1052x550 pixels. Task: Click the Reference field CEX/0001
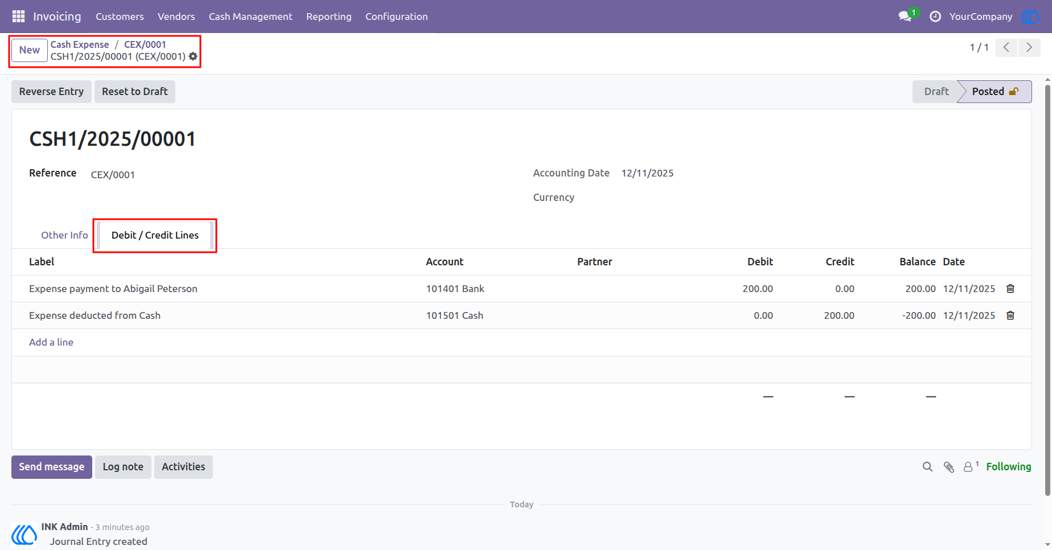(x=113, y=175)
